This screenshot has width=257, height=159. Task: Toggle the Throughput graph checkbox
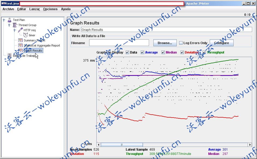pyautogui.click(x=204, y=52)
